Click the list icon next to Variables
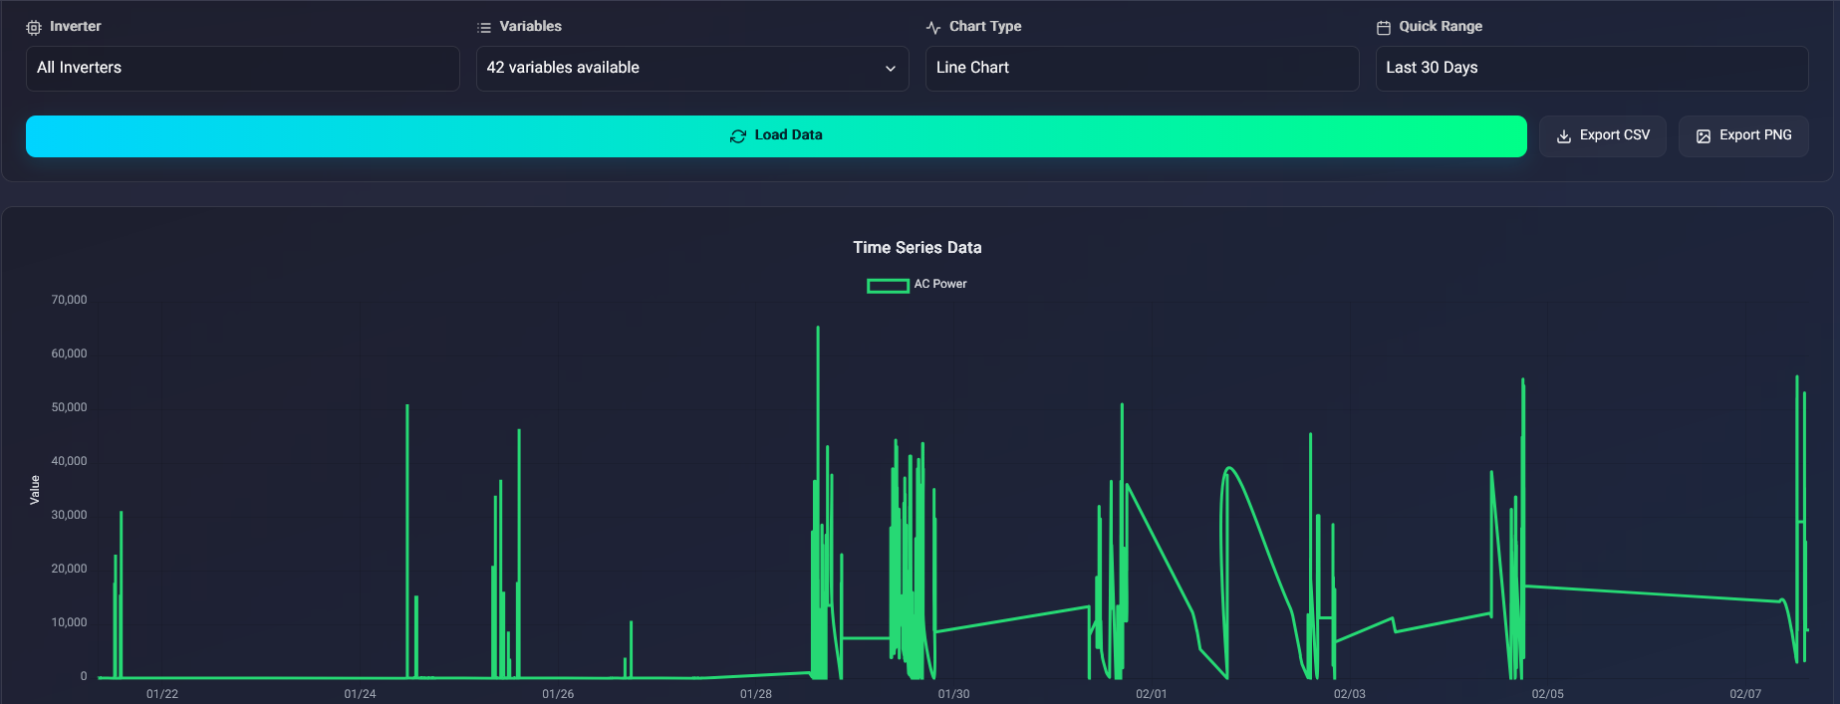This screenshot has height=704, width=1840. pyautogui.click(x=484, y=28)
